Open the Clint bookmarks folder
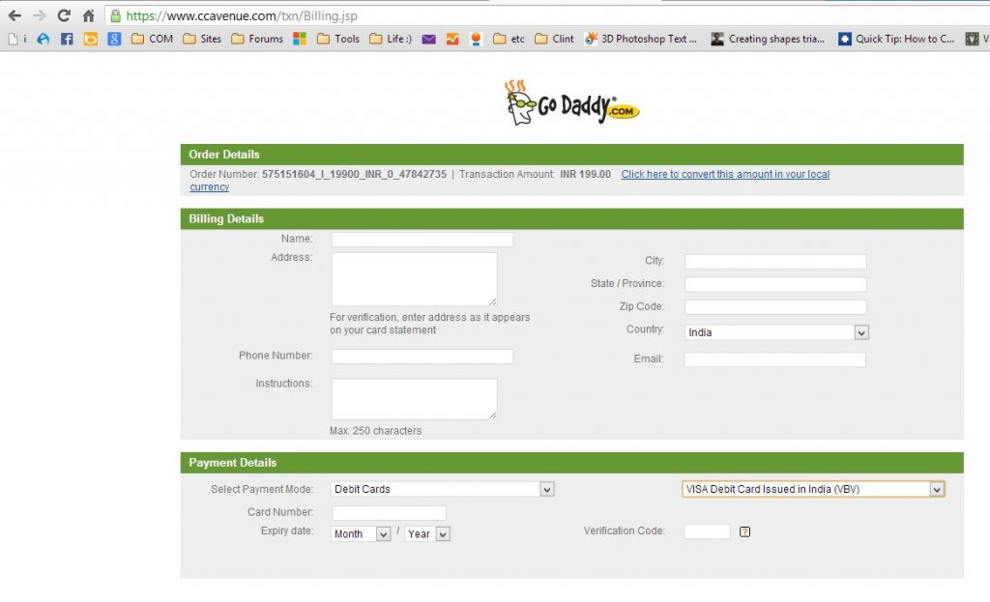Viewport: 990px width, 602px height. pyautogui.click(x=554, y=39)
